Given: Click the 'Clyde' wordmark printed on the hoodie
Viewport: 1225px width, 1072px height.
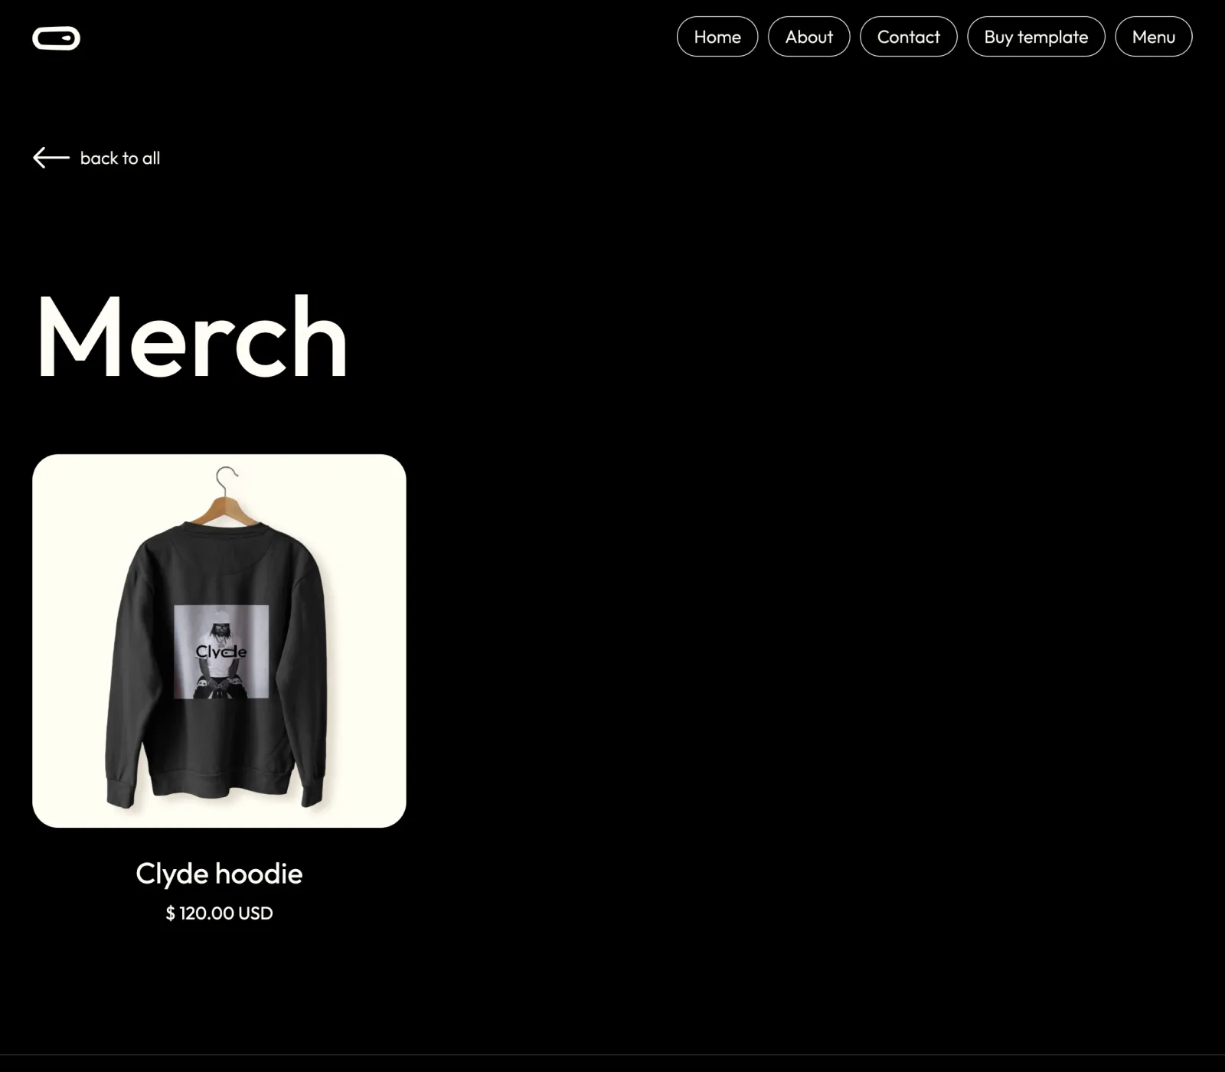Looking at the screenshot, I should (221, 652).
